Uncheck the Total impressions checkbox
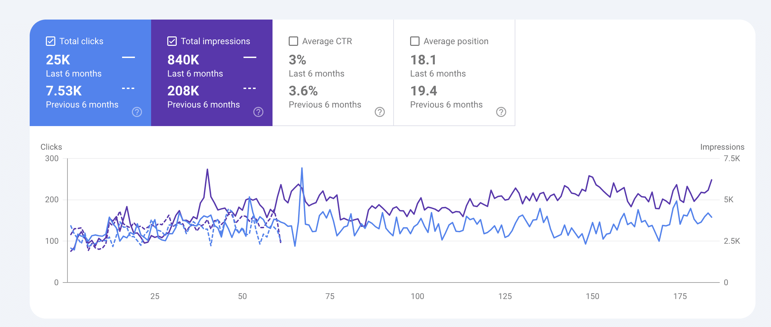771x327 pixels. pos(172,41)
